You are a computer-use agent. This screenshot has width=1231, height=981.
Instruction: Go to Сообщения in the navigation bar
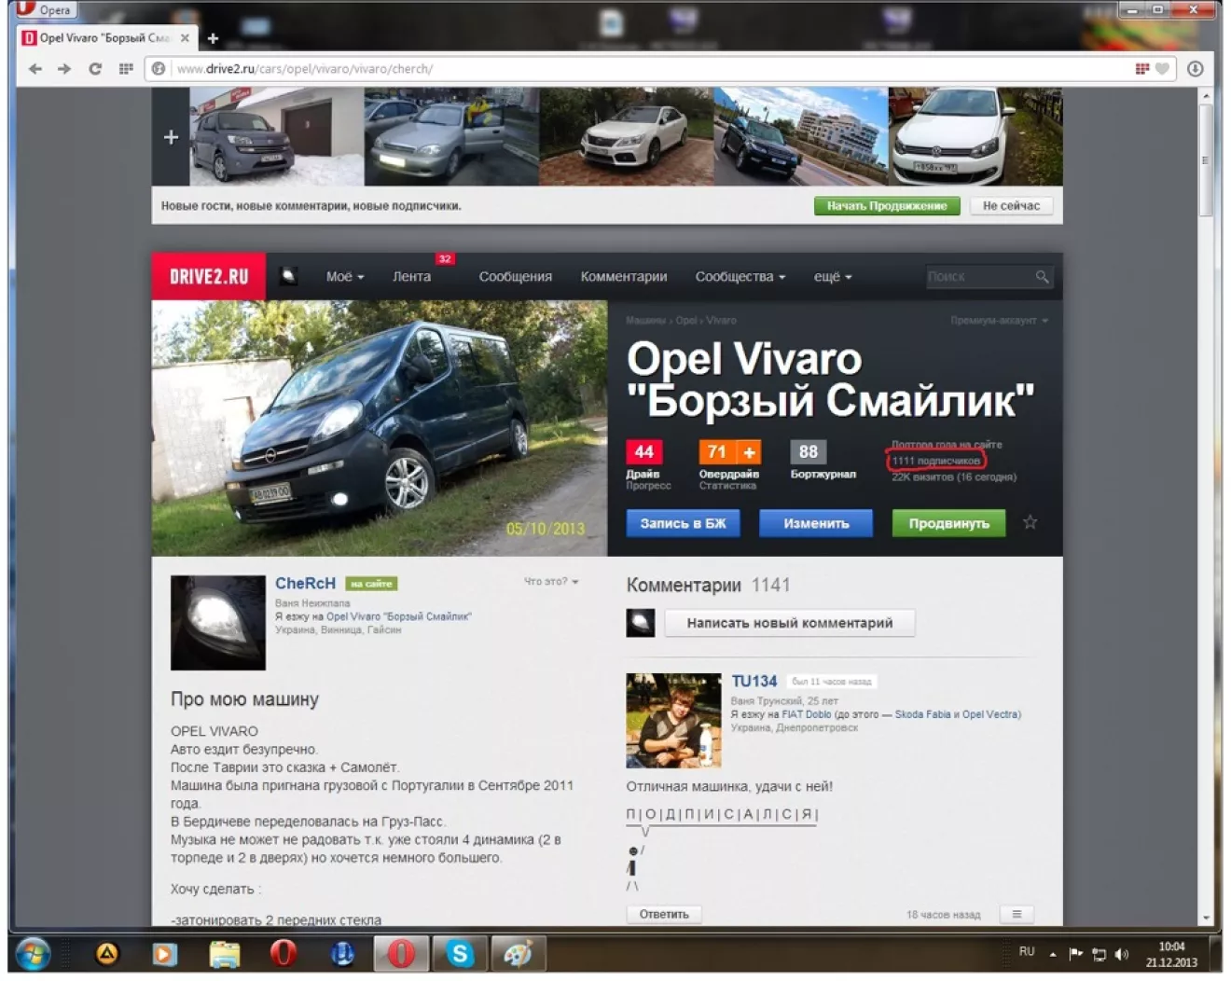coord(515,277)
